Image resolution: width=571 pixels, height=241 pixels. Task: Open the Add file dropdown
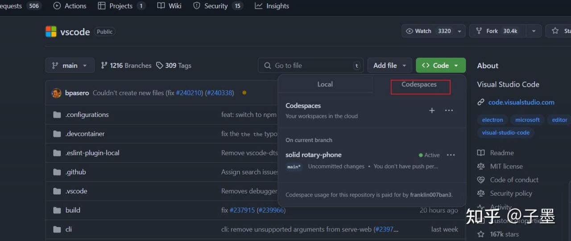coord(389,65)
